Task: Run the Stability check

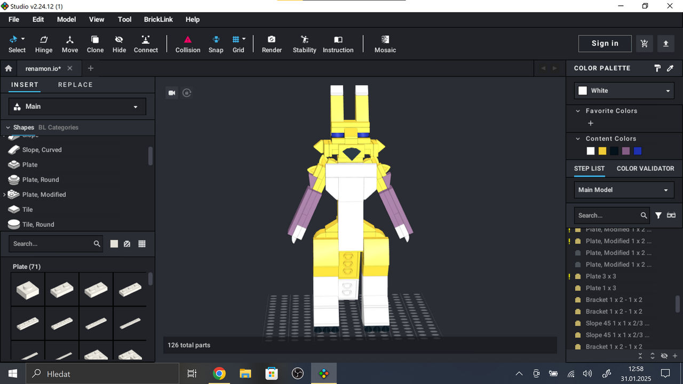Action: pos(305,44)
